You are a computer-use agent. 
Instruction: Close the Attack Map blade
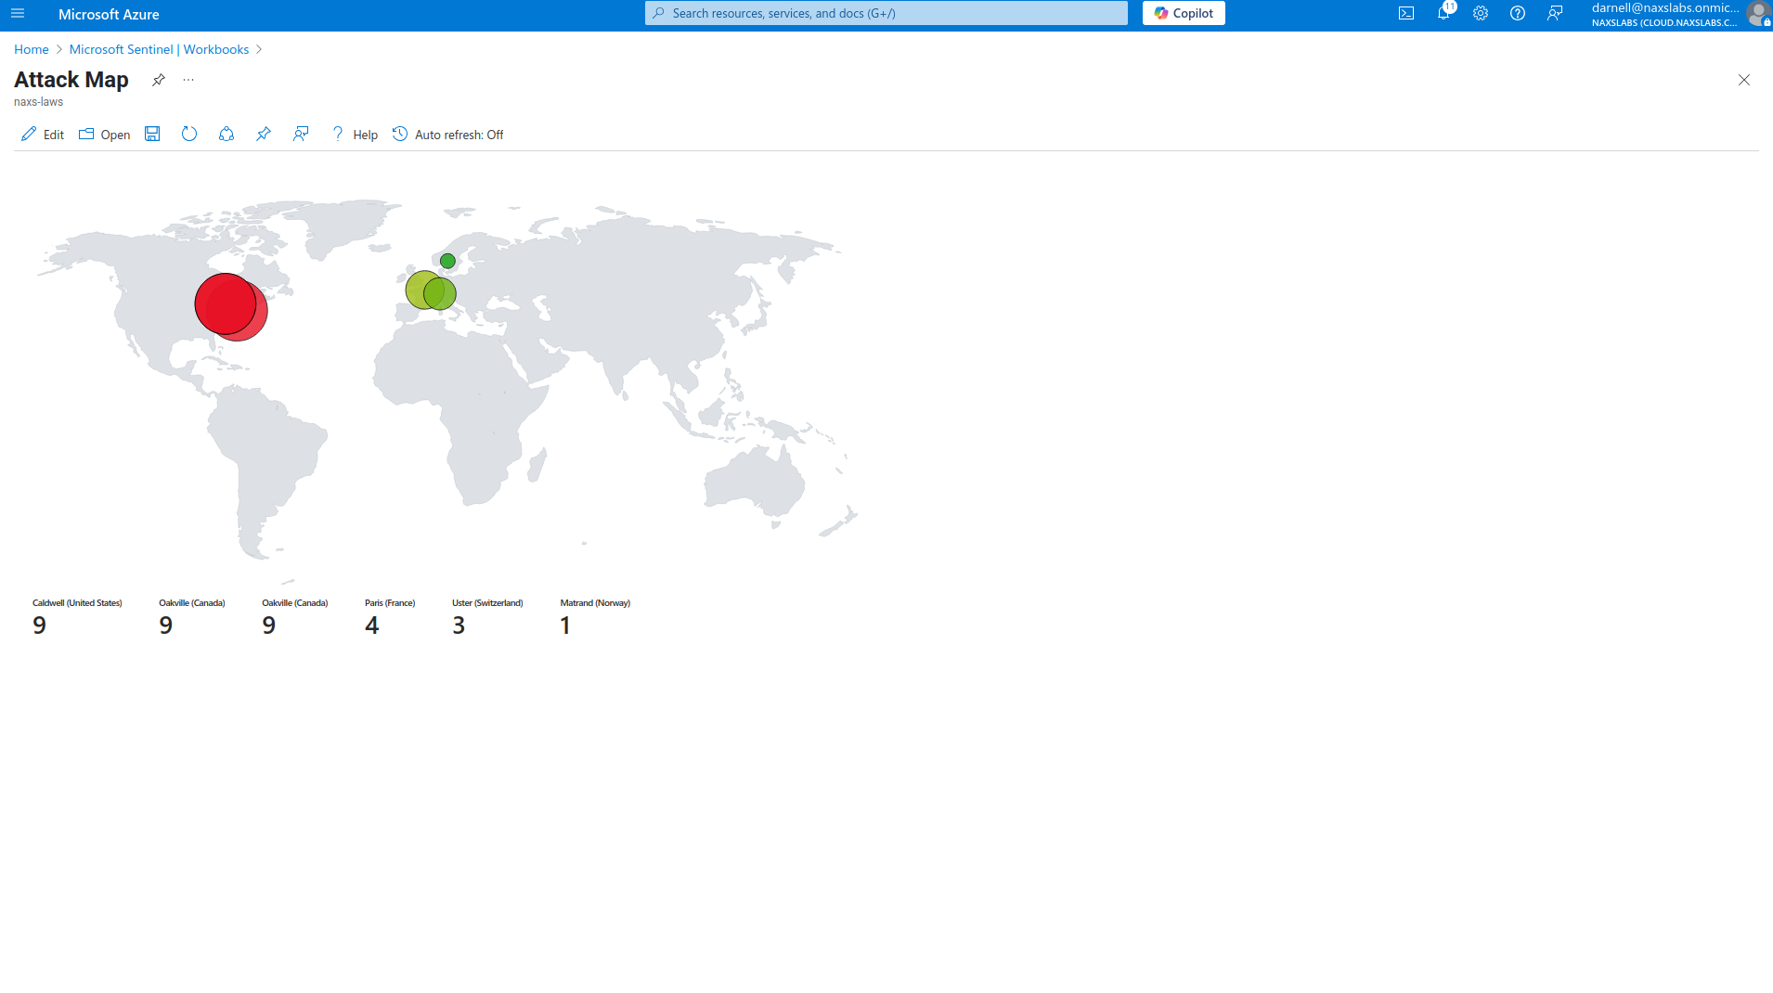(1744, 80)
